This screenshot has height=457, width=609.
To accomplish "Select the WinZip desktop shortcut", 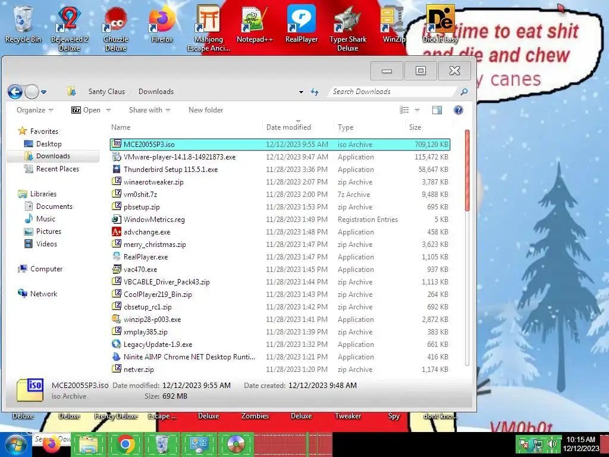I will pos(394,24).
